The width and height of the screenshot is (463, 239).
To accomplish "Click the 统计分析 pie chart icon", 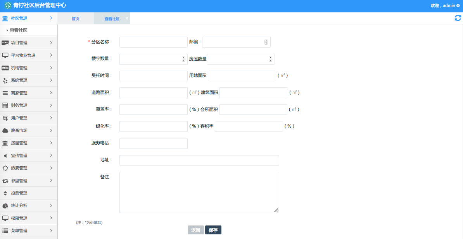I will tap(5, 206).
